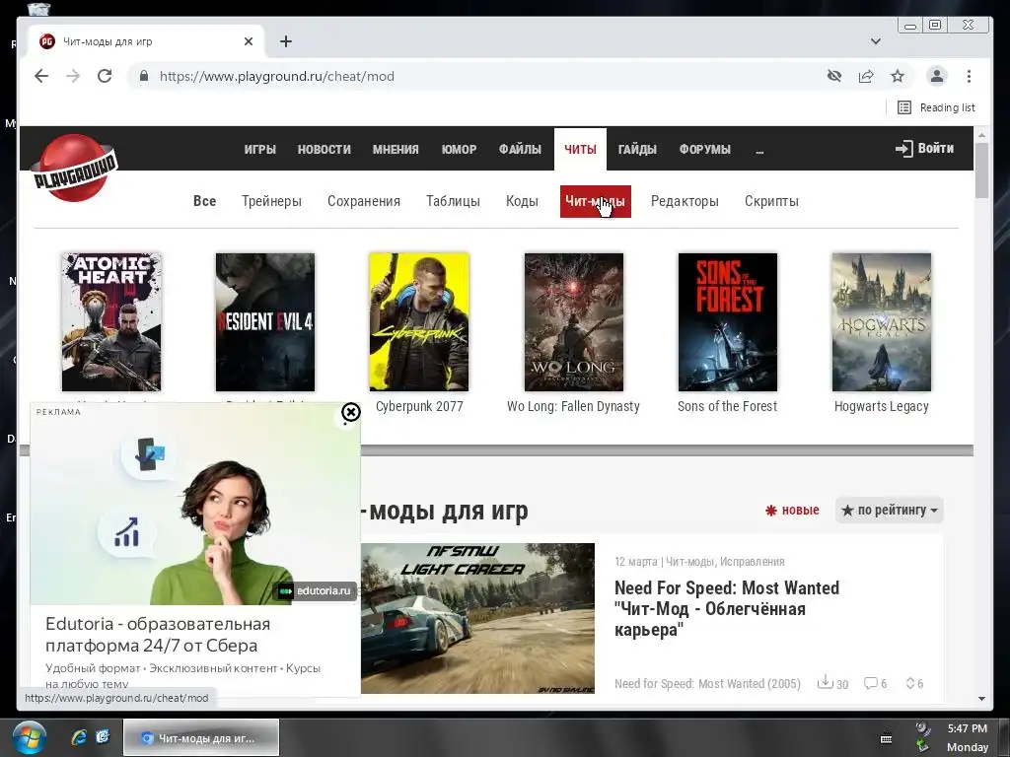Click the Войти login button
The height and width of the screenshot is (757, 1010).
[x=924, y=149]
